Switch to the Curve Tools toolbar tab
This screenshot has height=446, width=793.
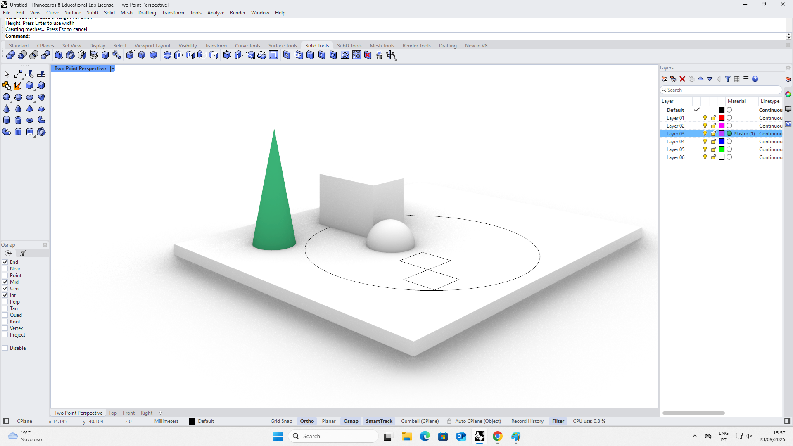click(x=247, y=46)
